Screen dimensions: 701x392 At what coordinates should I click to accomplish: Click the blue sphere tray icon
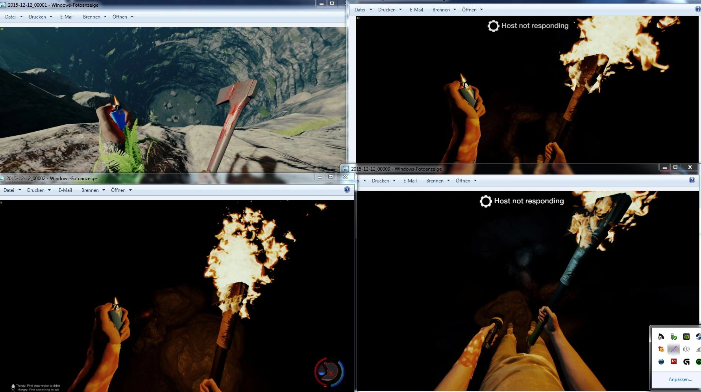(661, 362)
